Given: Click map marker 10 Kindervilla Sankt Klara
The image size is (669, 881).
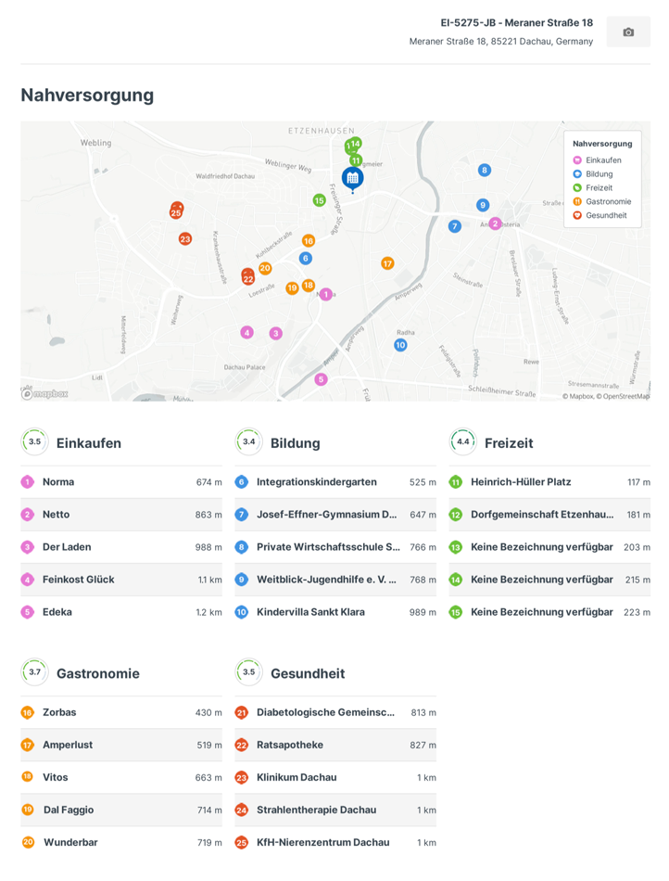Looking at the screenshot, I should coord(400,345).
